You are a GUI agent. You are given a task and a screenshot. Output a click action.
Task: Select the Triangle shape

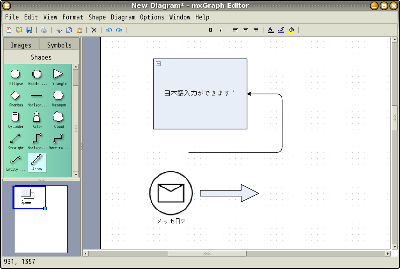(59, 78)
